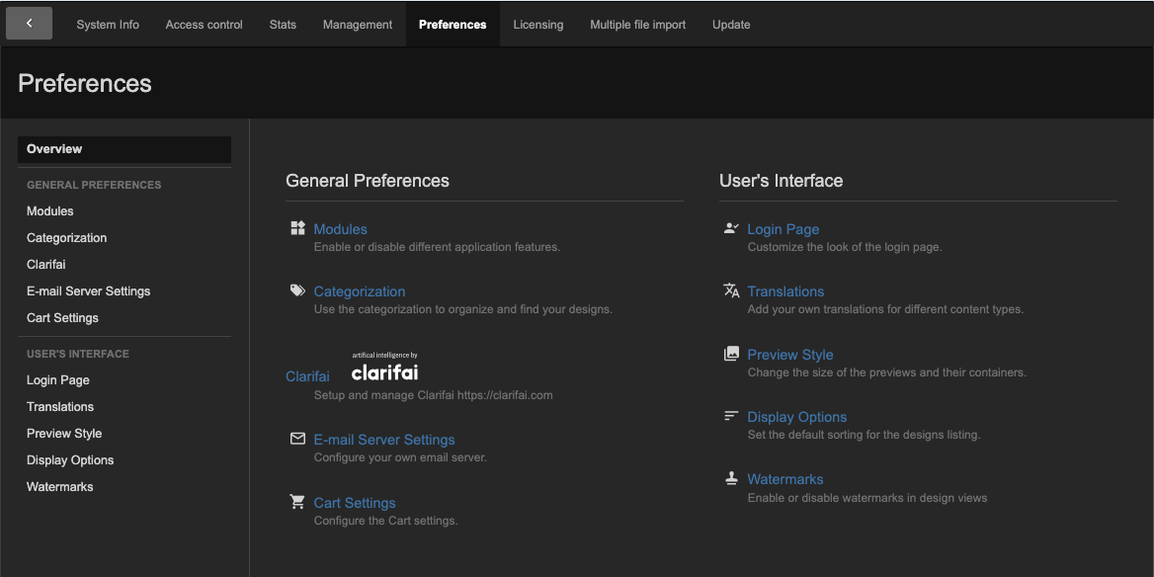
Task: Select E-mail Server Settings in the sidebar
Action: tap(88, 291)
